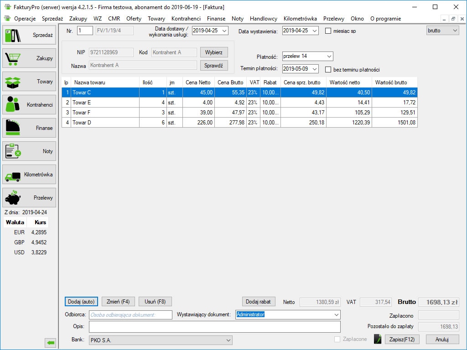This screenshot has width=467, height=350.
Task: Open the Noty sidebar module
Action: (x=29, y=151)
